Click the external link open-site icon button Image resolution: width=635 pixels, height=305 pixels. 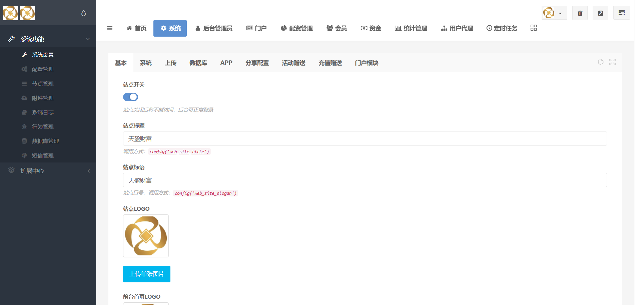click(600, 13)
